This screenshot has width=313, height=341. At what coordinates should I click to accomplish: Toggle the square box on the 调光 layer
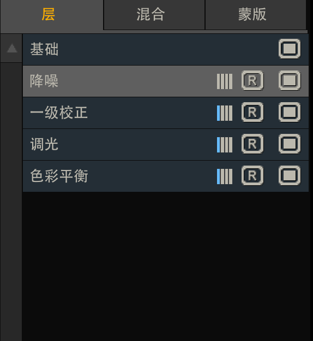[x=290, y=144]
